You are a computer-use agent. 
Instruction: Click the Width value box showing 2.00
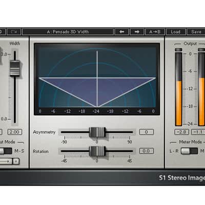(x=15, y=132)
